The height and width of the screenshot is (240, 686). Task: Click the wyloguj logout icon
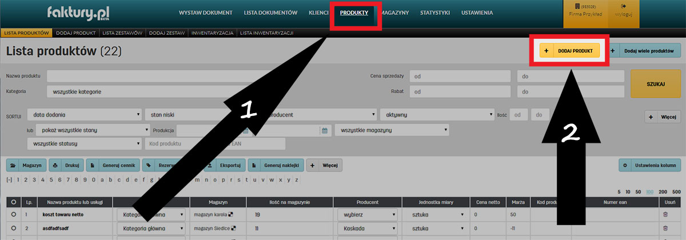622,6
